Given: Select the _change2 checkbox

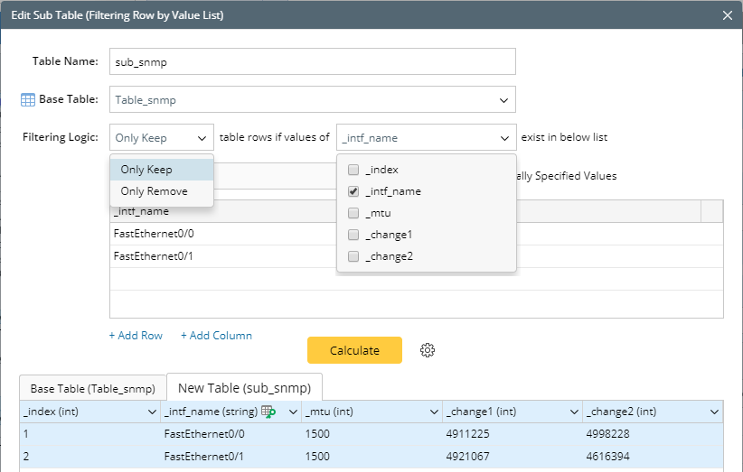Looking at the screenshot, I should [353, 256].
